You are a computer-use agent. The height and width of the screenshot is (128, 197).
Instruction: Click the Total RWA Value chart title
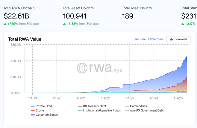click(x=25, y=39)
